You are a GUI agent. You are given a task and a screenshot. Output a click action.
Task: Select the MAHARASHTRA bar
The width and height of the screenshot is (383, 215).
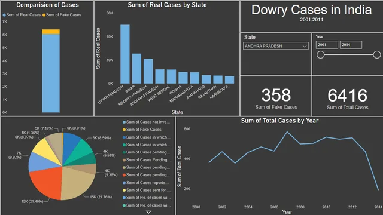tap(194, 78)
